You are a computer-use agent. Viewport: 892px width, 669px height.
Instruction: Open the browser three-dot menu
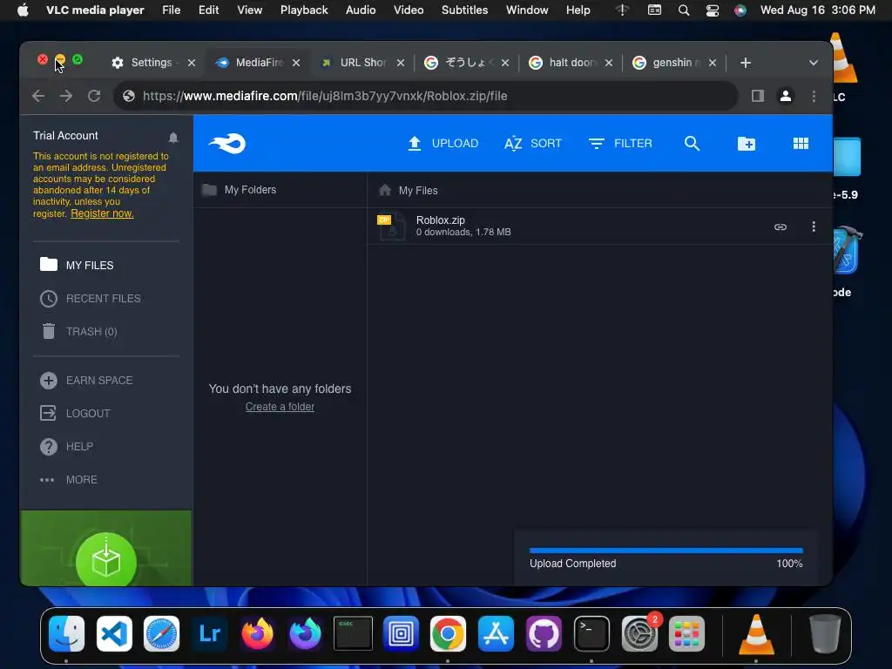coord(814,96)
